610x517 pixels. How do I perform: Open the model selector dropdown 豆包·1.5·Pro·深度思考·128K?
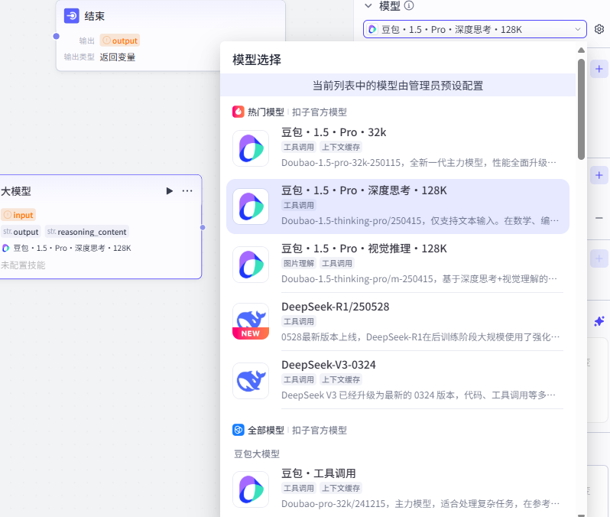[475, 29]
